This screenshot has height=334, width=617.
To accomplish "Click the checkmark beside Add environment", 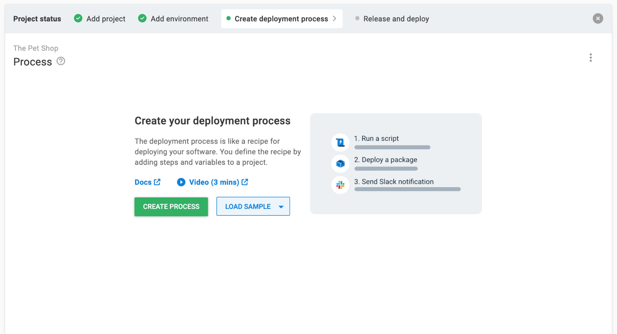I will pos(142,18).
